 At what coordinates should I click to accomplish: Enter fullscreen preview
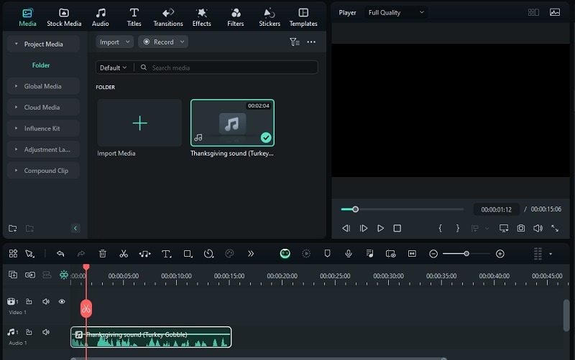pos(555,228)
